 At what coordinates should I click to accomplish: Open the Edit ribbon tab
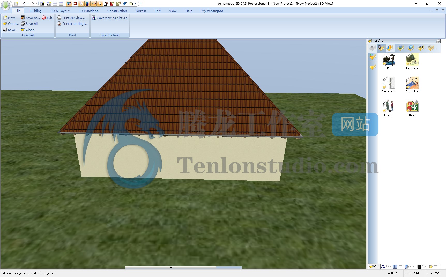pos(158,11)
